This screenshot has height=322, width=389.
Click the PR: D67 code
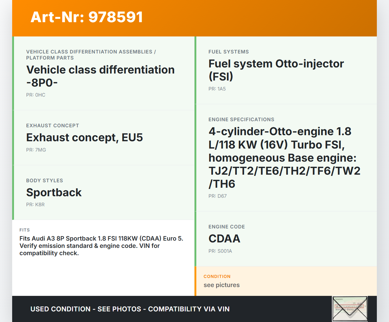coord(218,196)
